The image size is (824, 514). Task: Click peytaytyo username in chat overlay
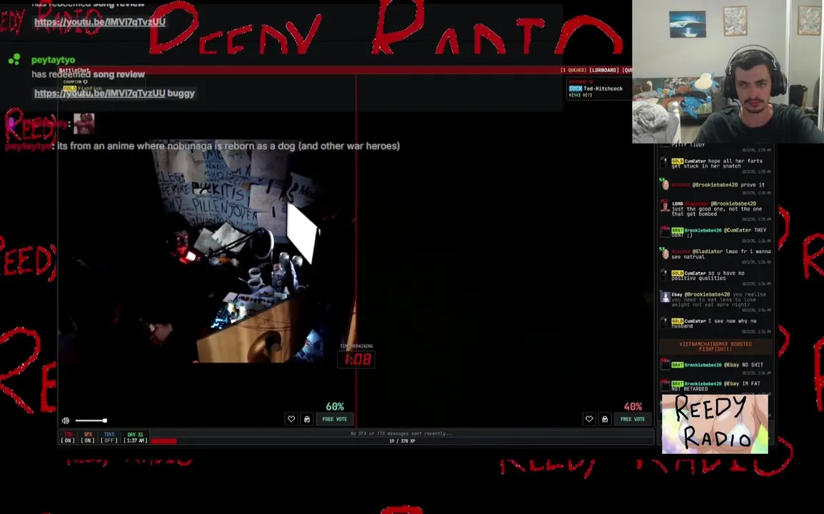click(x=53, y=60)
